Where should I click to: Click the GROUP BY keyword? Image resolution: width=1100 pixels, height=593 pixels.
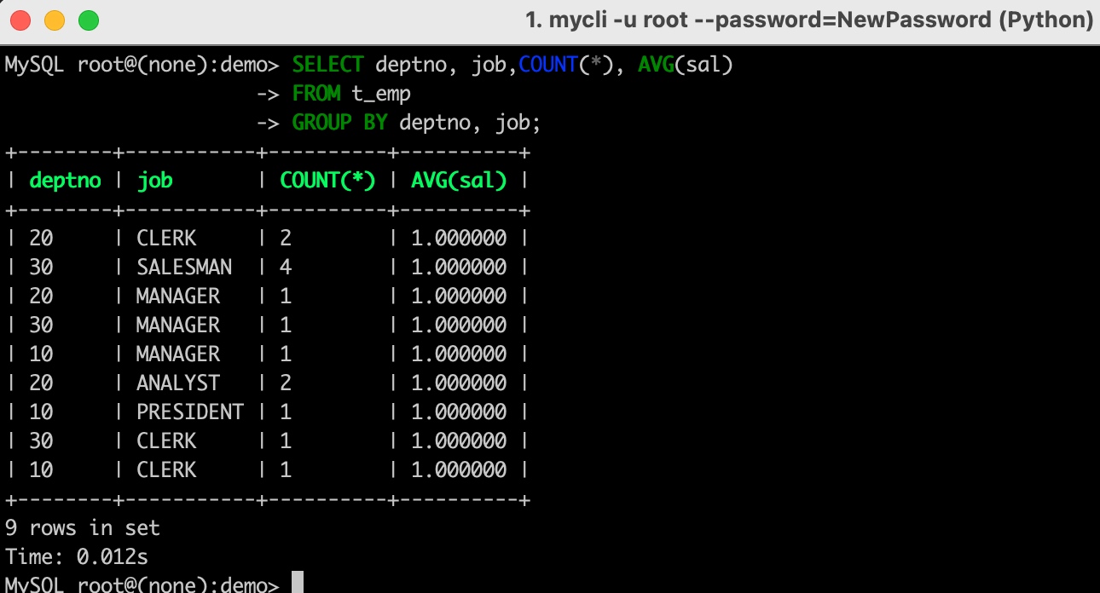(x=339, y=123)
